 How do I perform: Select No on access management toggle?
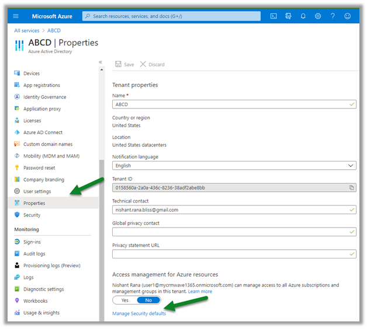[148, 300]
